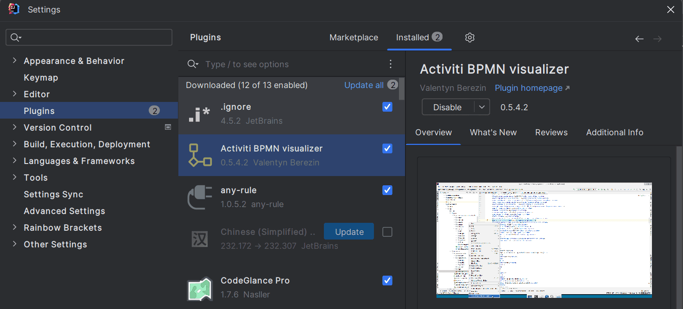
Task: Toggle the CodeGlance Pro checkbox
Action: tap(387, 281)
